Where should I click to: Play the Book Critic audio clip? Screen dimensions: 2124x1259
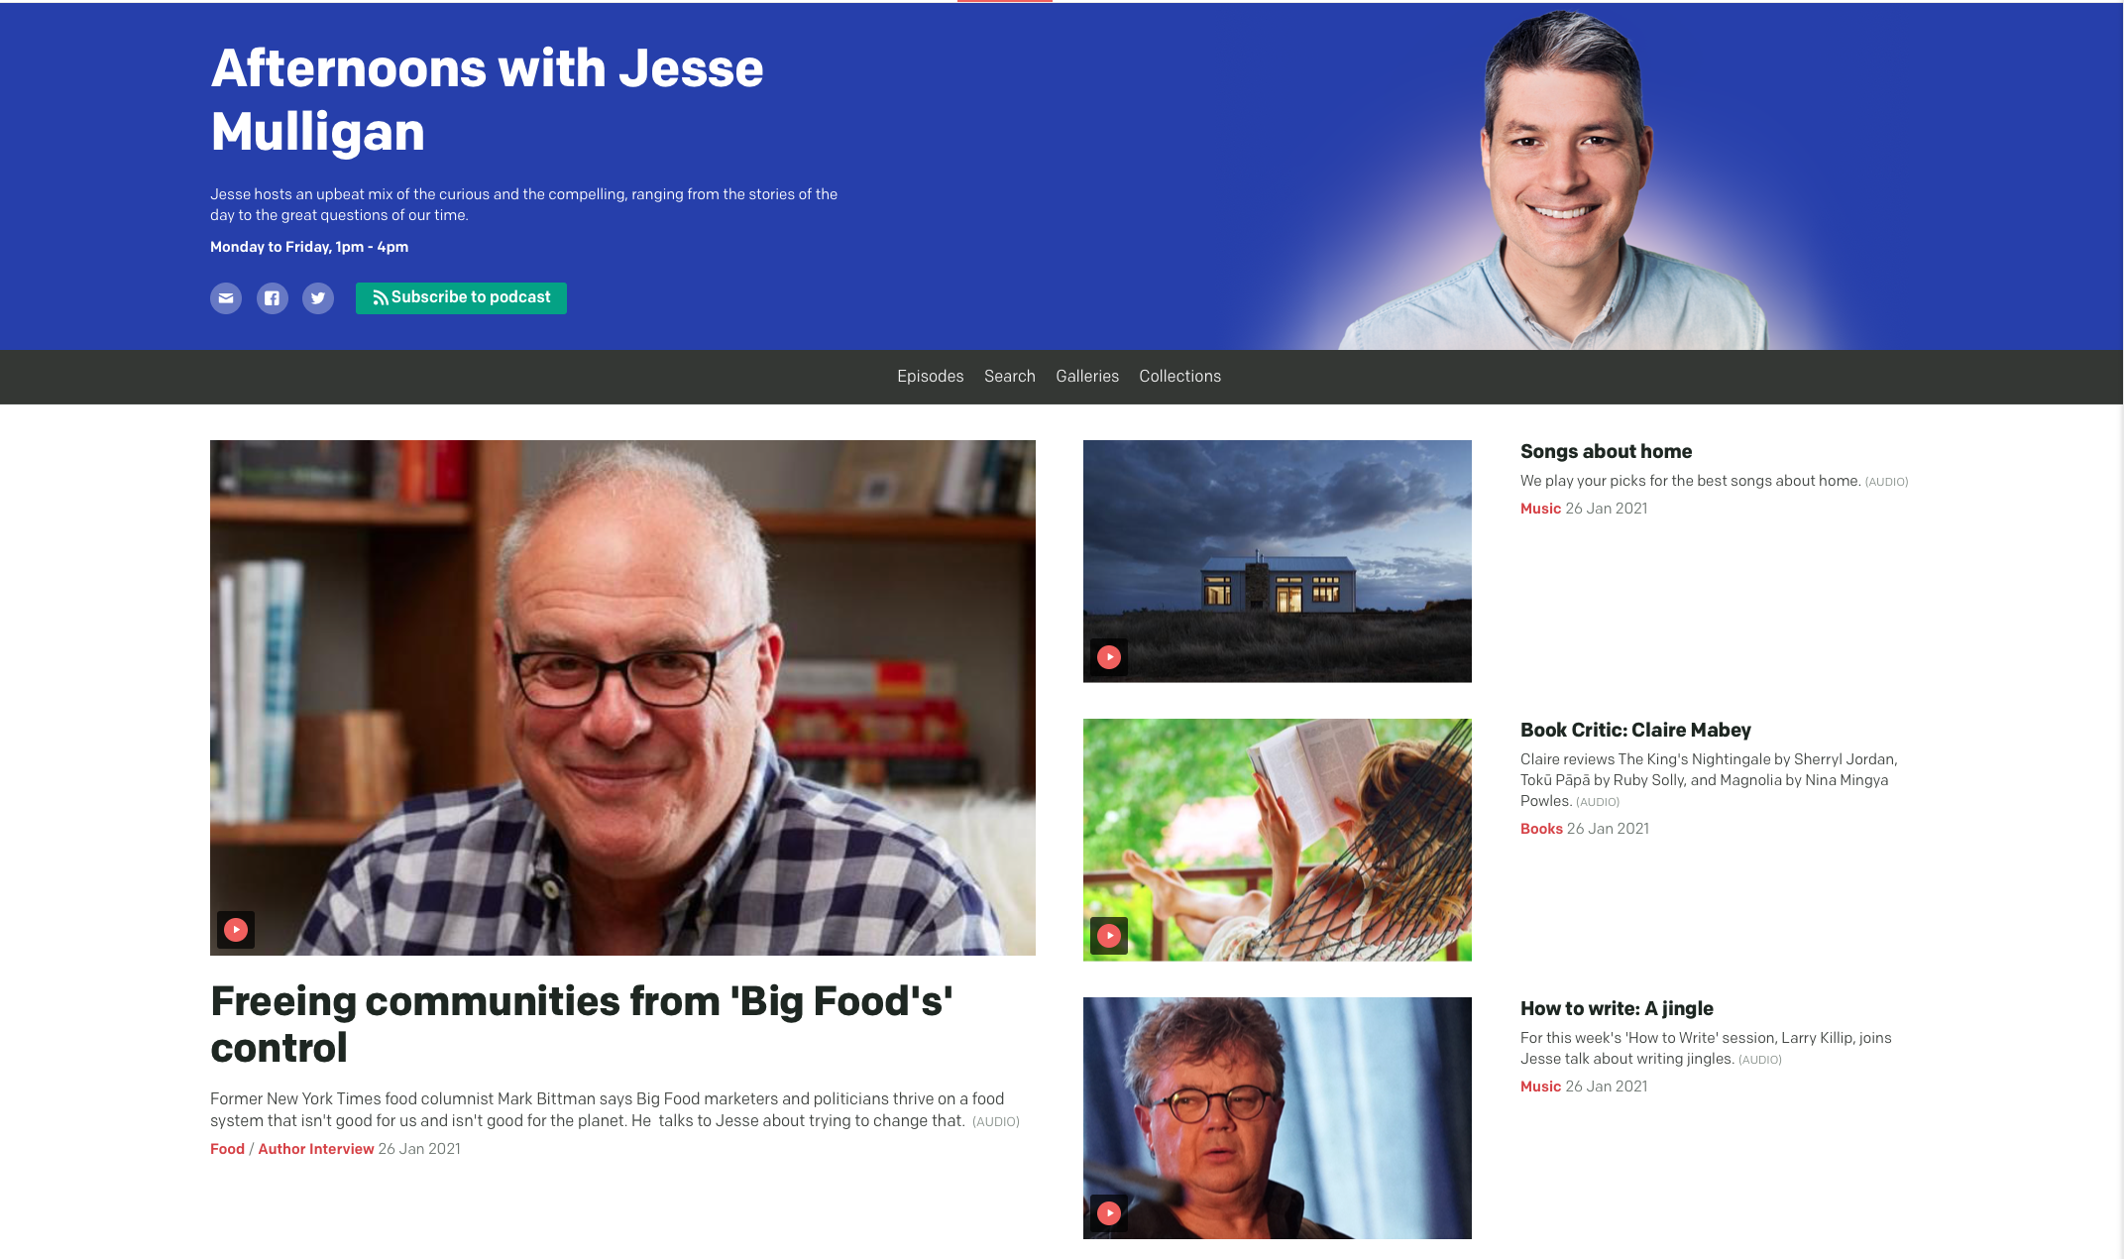1109,935
